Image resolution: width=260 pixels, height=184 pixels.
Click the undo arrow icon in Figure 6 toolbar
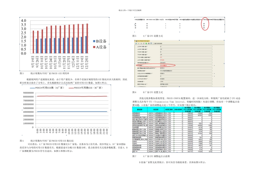tap(139, 44)
